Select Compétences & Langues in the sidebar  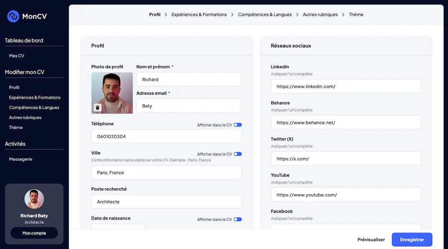click(34, 107)
